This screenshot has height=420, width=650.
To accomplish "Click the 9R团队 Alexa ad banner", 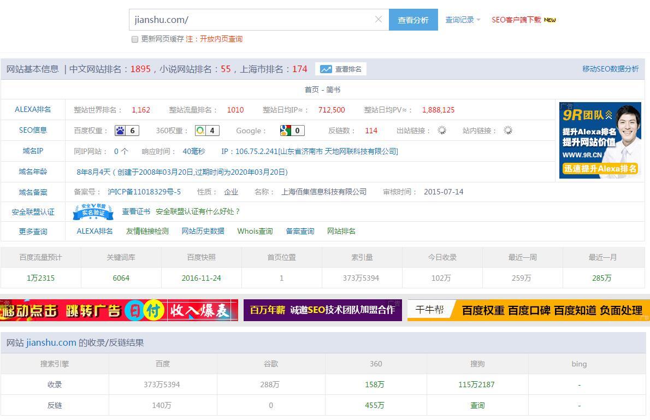I will [599, 140].
